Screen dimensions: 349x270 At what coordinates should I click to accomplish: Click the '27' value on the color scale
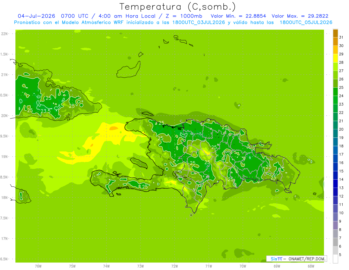tap(341, 71)
